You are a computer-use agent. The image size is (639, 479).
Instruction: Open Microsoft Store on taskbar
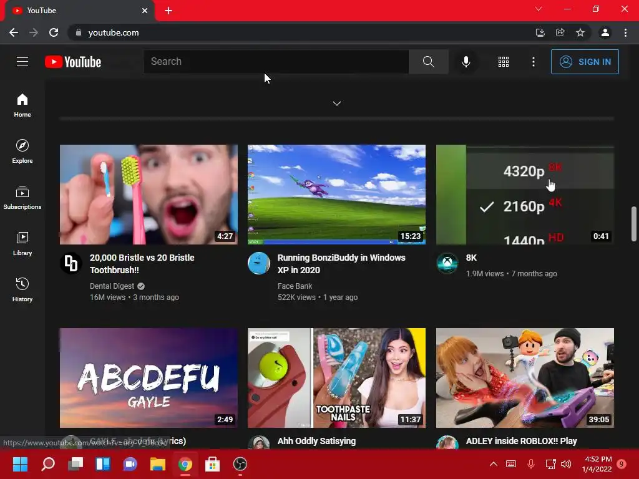pos(212,464)
